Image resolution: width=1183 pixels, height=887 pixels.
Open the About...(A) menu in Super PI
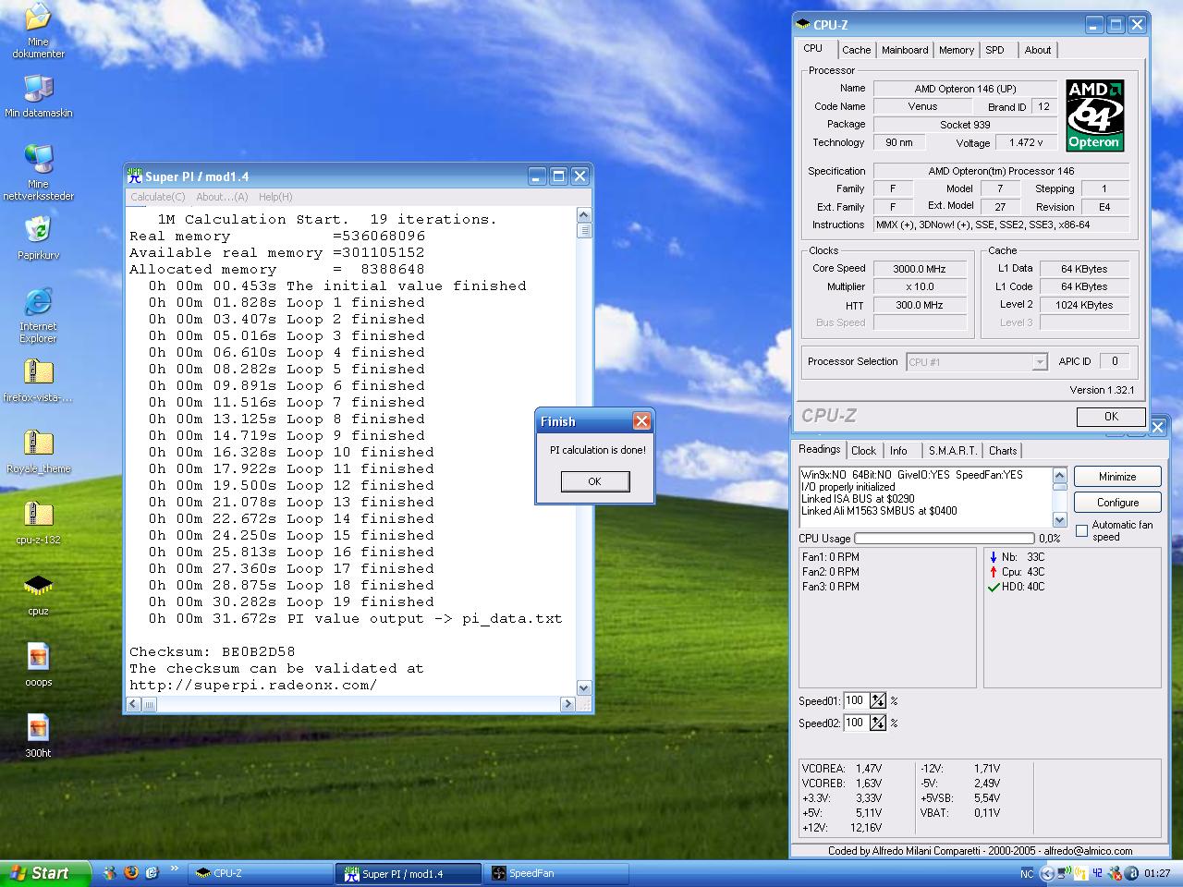(222, 197)
